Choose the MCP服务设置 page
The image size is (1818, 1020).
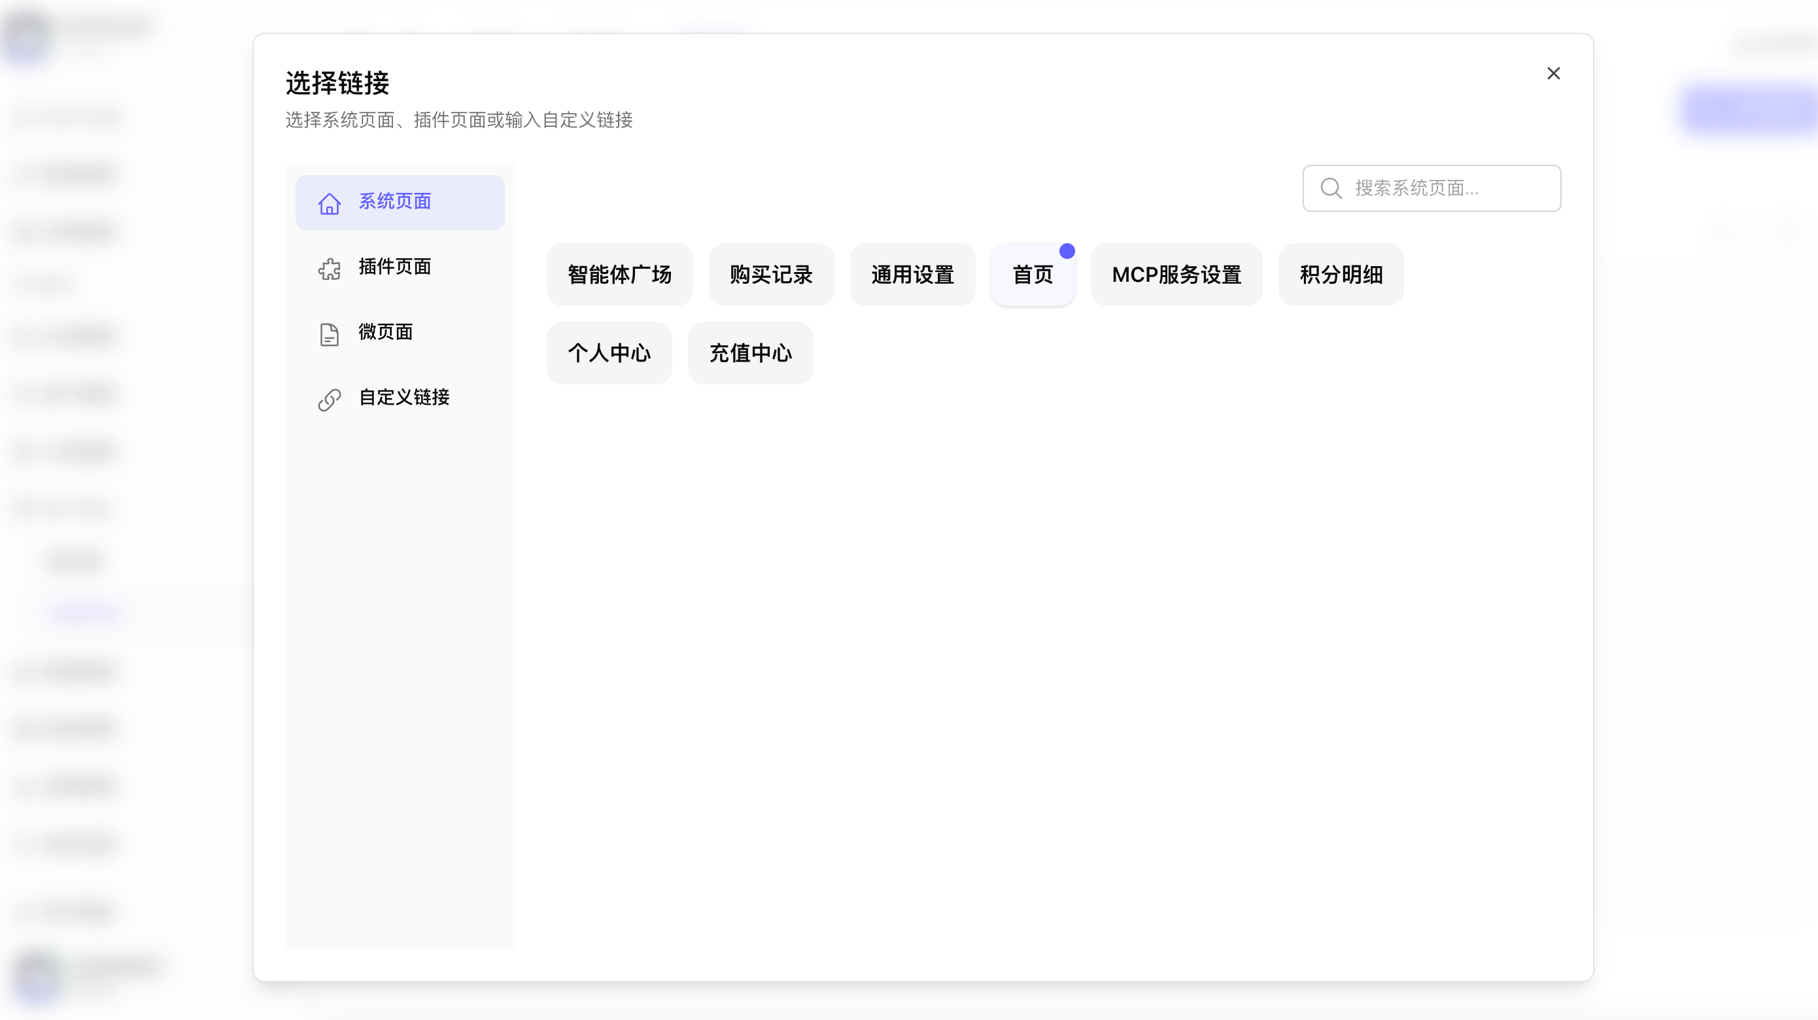point(1176,275)
